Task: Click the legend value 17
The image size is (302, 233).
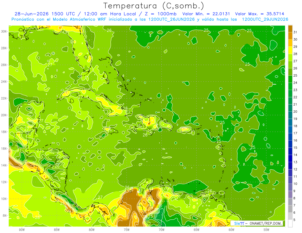Action: (295, 133)
